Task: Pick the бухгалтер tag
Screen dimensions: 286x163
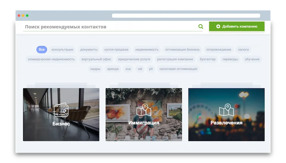Action: (207, 59)
